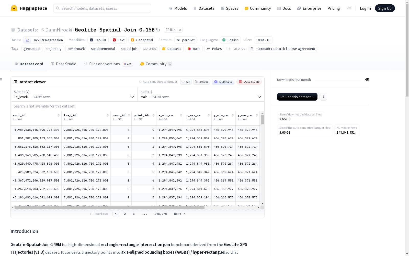
Task: Sort the traj_id column using its sort arrows
Action: coord(108,115)
